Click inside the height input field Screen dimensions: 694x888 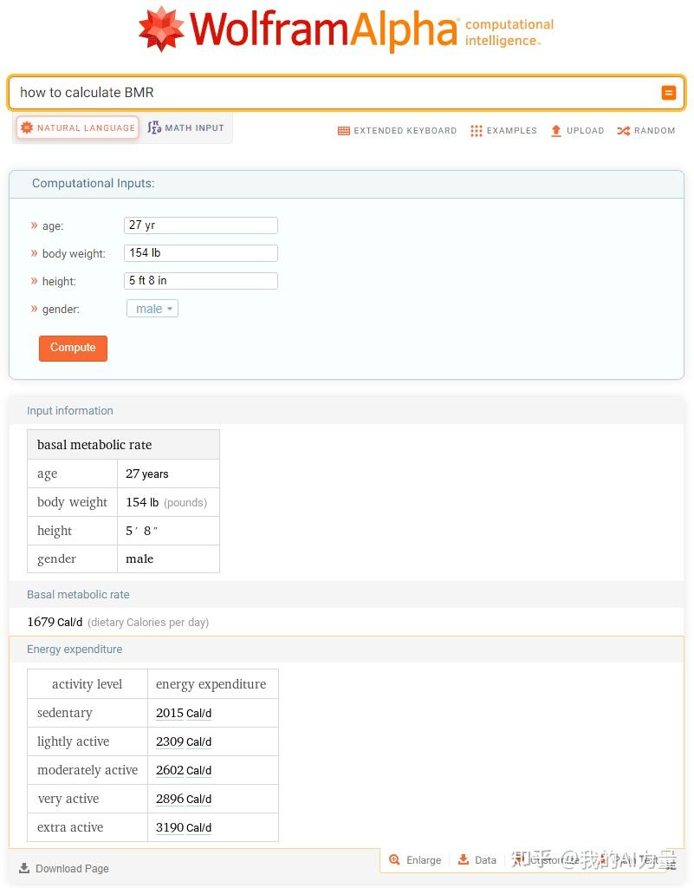click(200, 280)
